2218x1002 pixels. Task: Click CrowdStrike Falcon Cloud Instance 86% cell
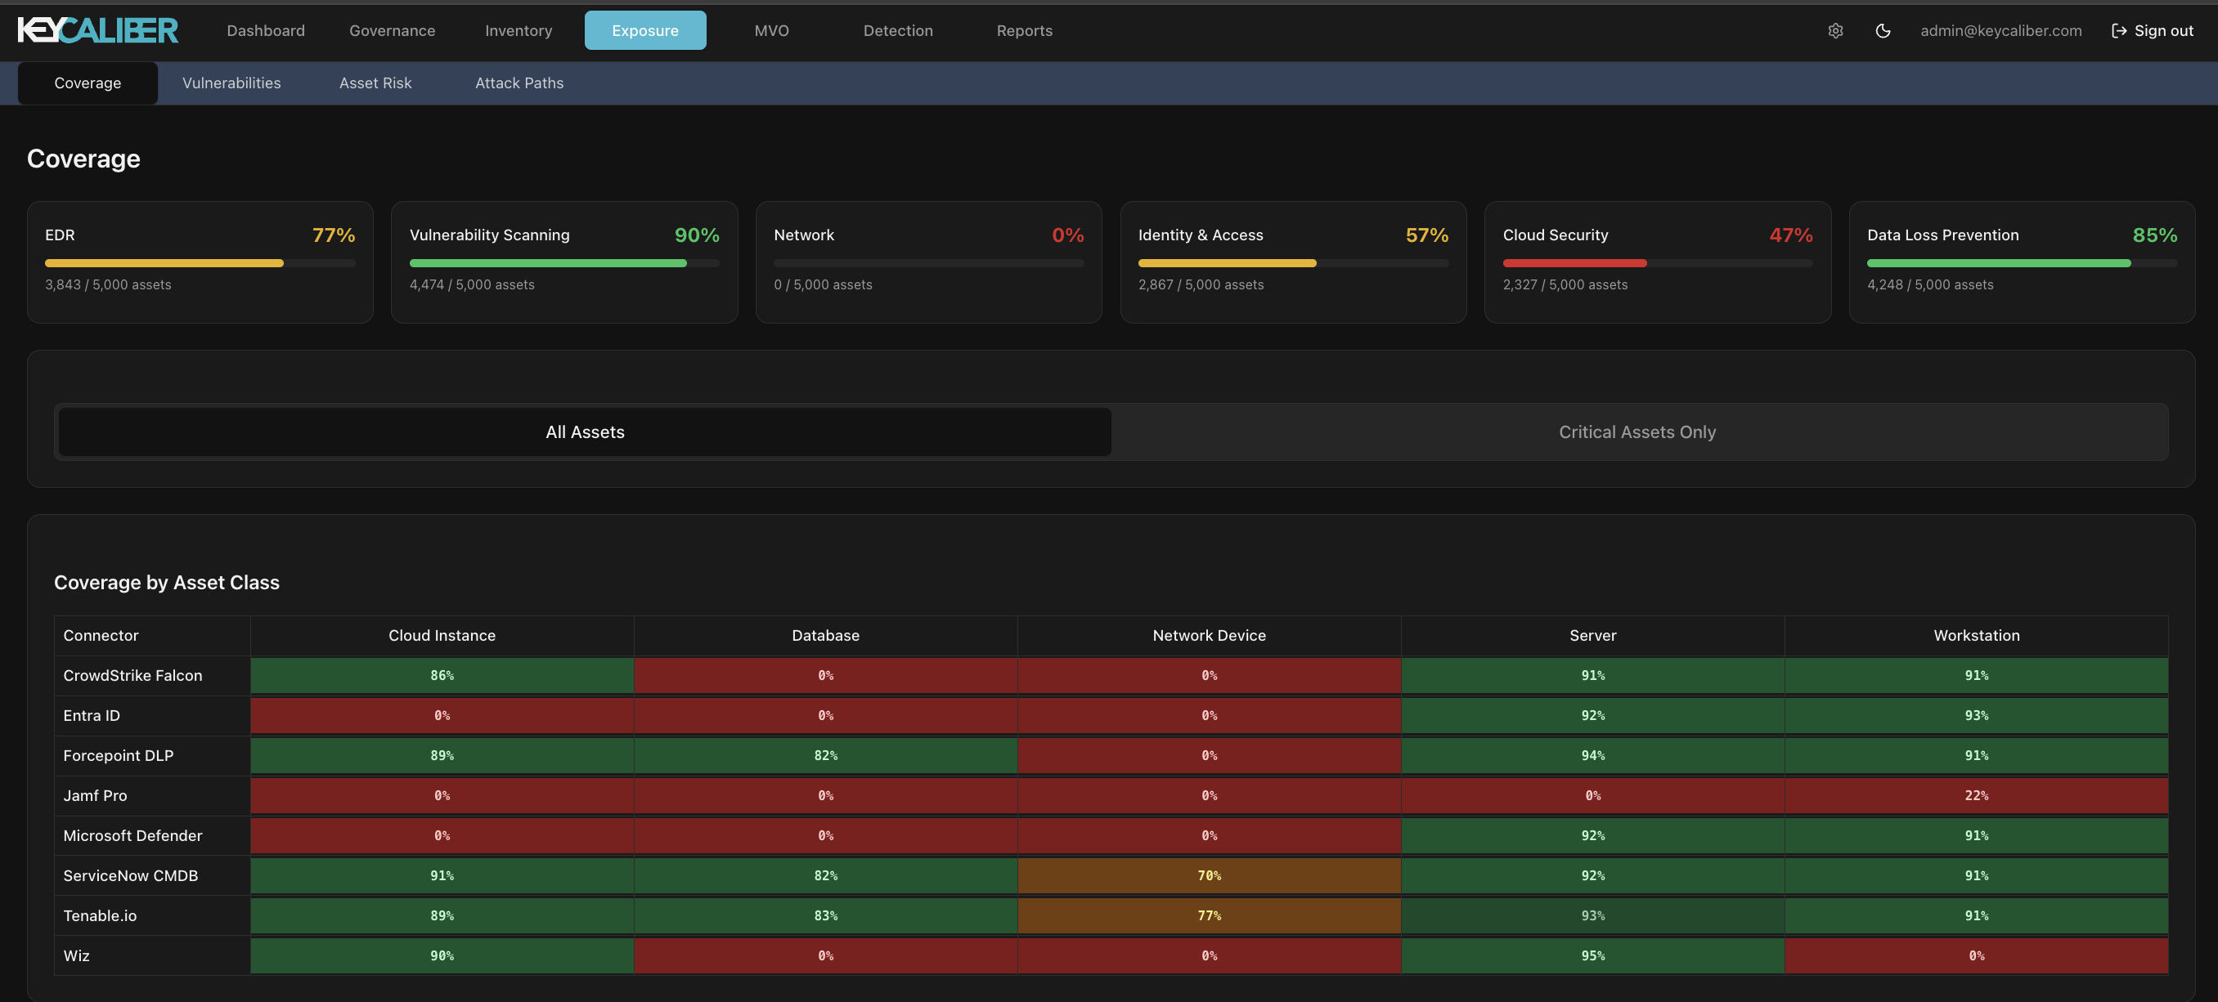442,676
